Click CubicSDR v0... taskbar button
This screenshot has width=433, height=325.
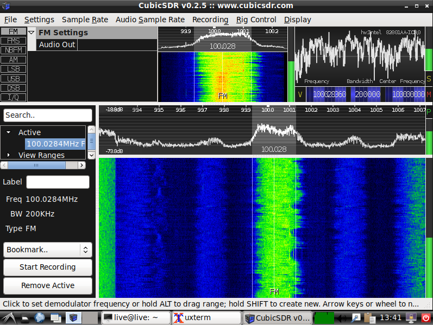tap(277, 318)
